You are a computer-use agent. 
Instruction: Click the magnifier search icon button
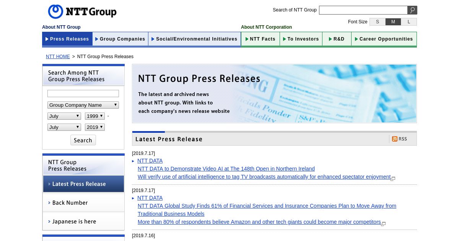[412, 10]
